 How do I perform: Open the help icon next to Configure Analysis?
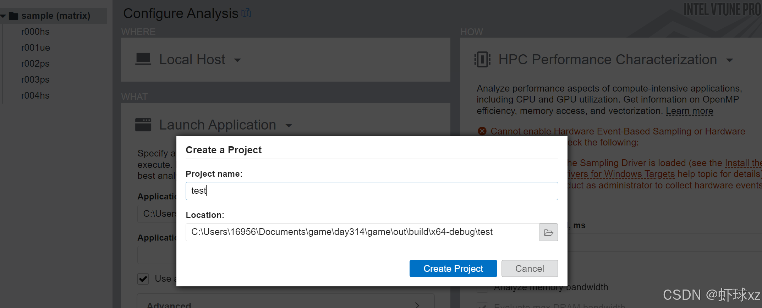[x=246, y=13]
